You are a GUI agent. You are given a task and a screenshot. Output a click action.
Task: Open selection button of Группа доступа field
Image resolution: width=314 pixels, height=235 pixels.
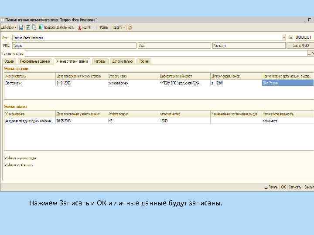[x=309, y=54]
